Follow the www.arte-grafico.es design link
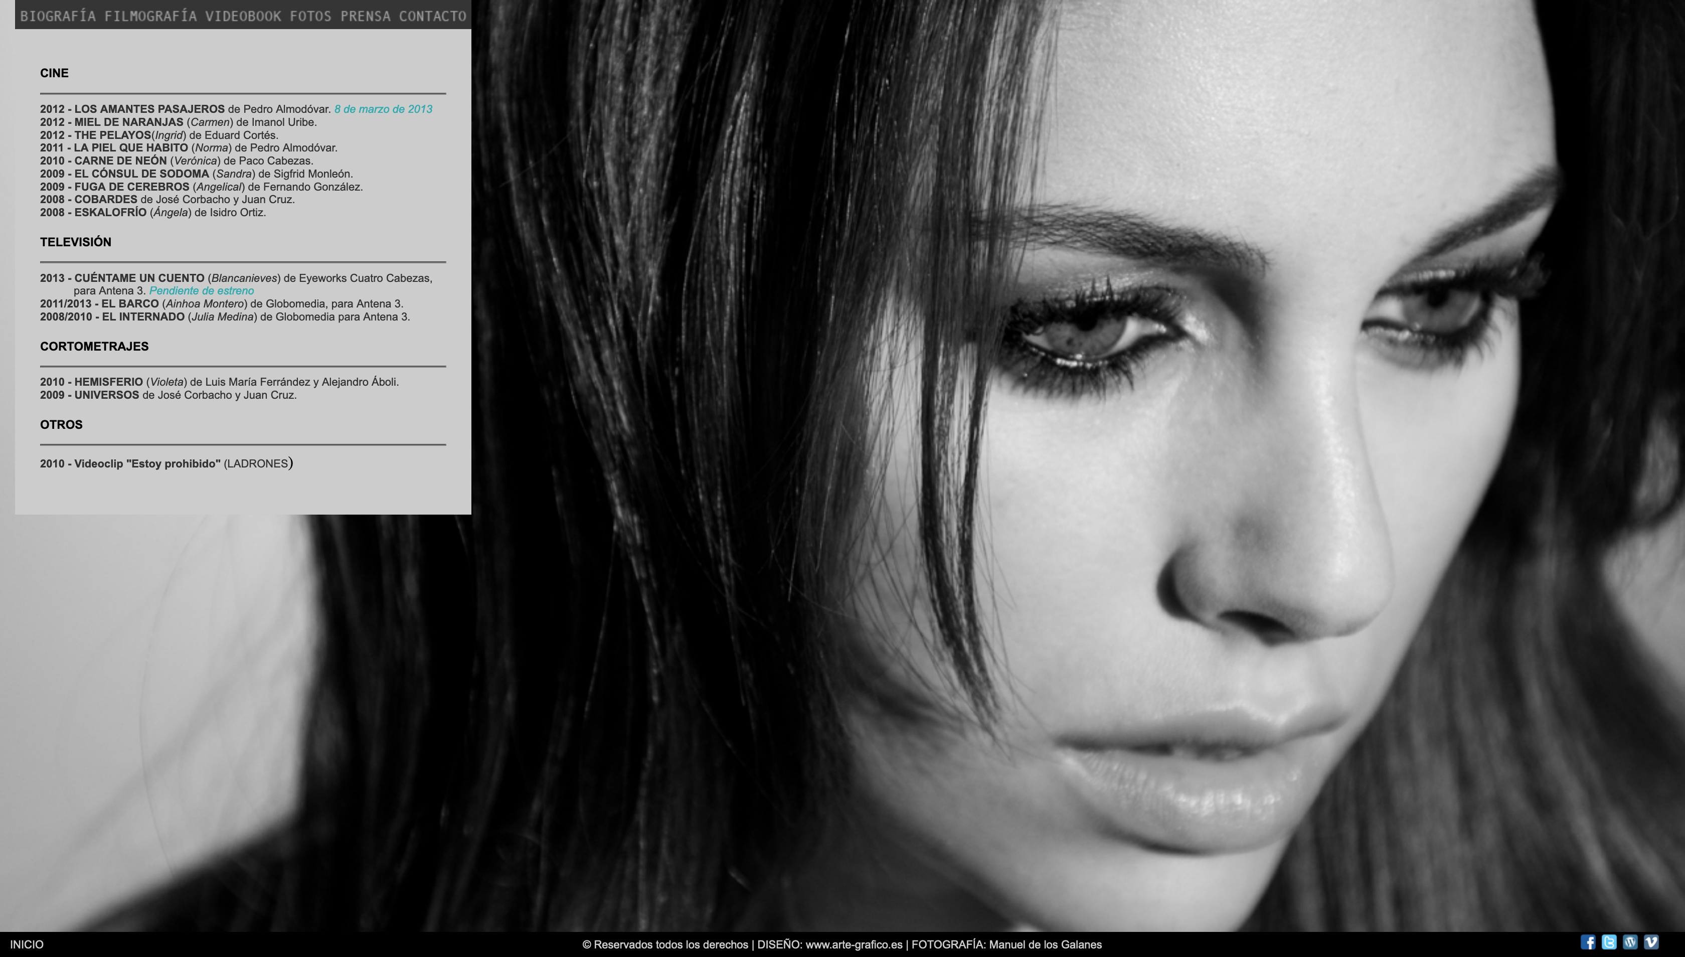The height and width of the screenshot is (957, 1685). pos(854,944)
